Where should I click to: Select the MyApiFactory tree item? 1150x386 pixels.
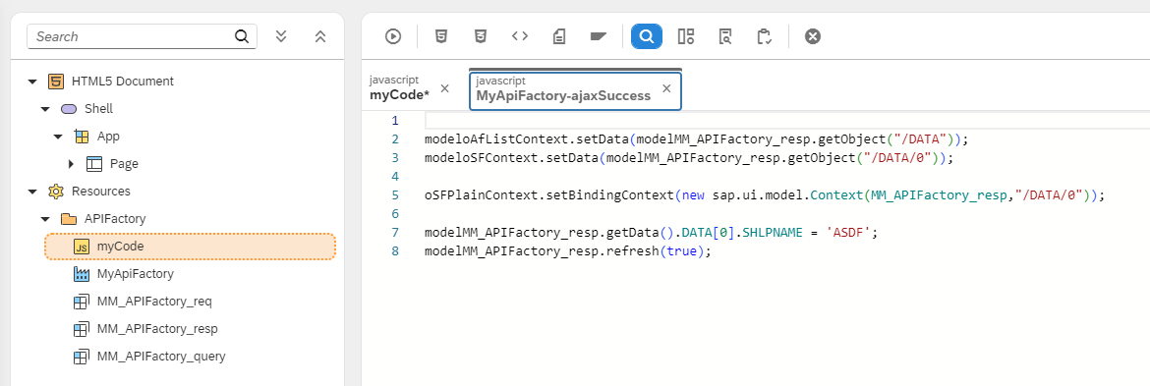point(136,273)
